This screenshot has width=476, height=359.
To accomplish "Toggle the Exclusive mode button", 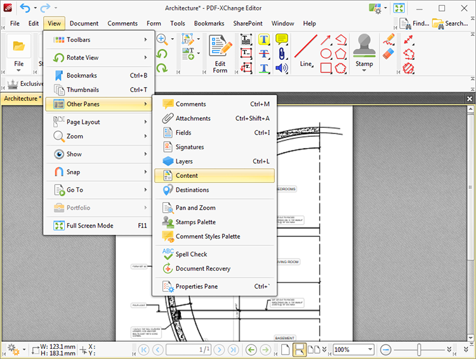I will 24,84.
